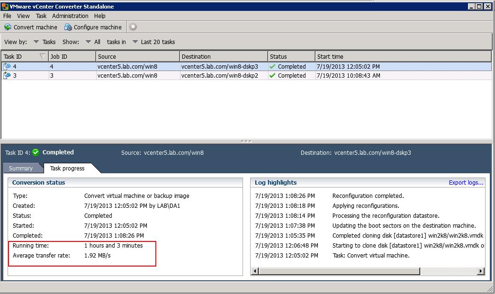The height and width of the screenshot is (294, 495).
Task: Open the Administration menu
Action: click(70, 16)
